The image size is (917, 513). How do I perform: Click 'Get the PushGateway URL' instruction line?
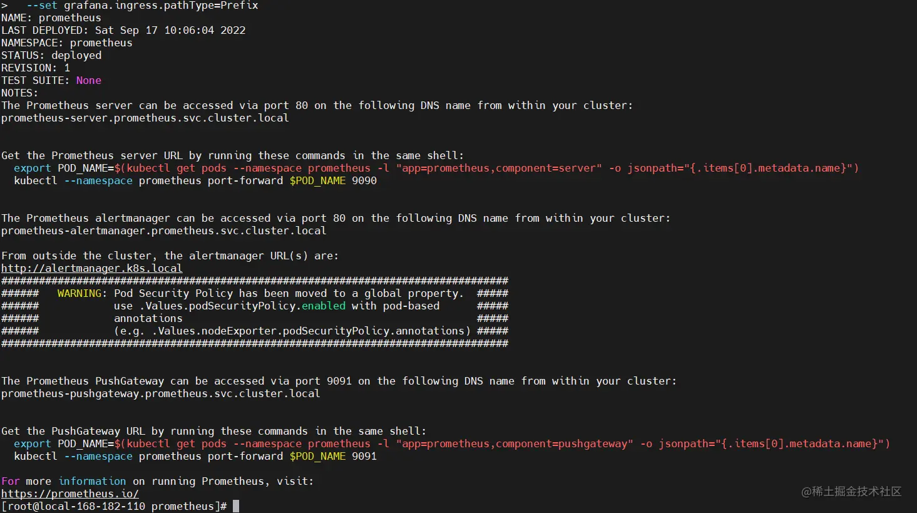[214, 431]
